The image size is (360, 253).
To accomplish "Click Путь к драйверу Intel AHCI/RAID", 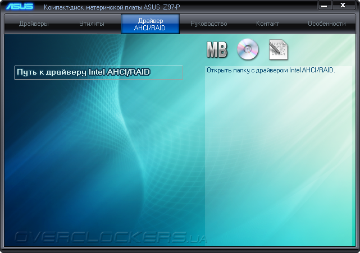I will [x=99, y=72].
